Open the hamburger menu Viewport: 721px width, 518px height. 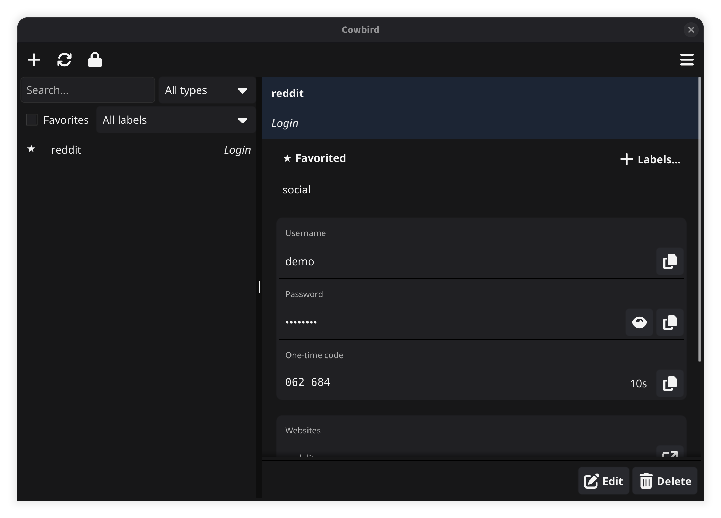pos(687,60)
